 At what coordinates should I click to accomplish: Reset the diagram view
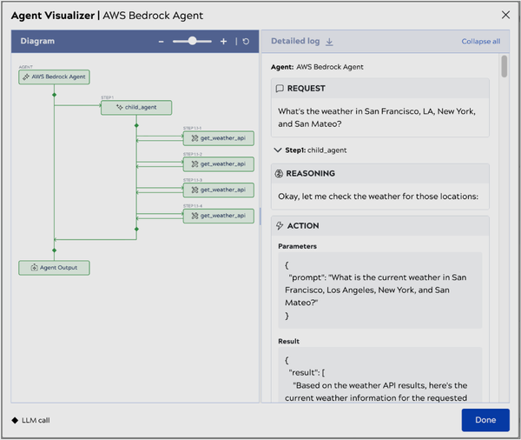click(246, 41)
